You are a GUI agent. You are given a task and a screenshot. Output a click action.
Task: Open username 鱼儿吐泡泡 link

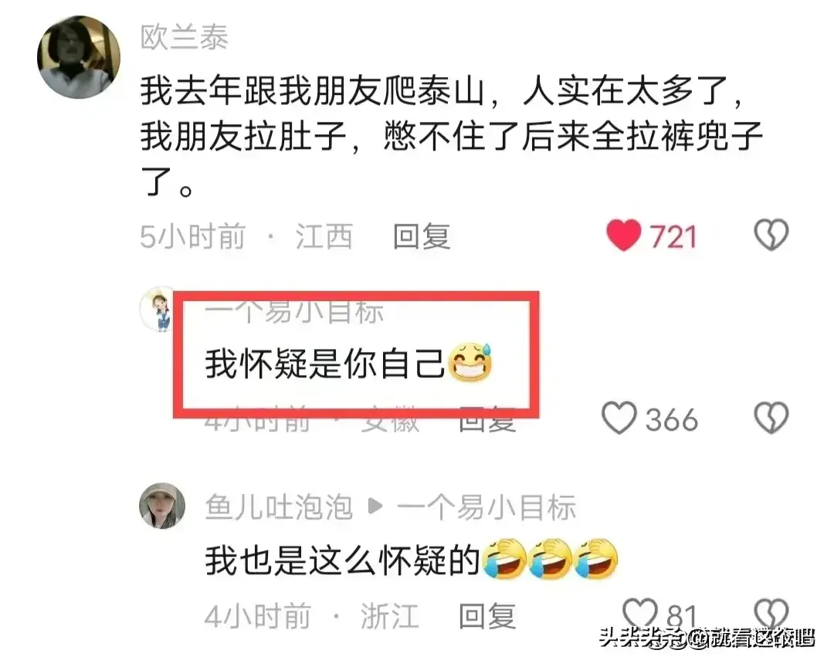[x=280, y=507]
